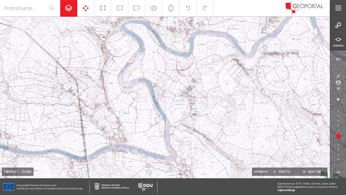Open the search magnifier icon

coord(52,8)
